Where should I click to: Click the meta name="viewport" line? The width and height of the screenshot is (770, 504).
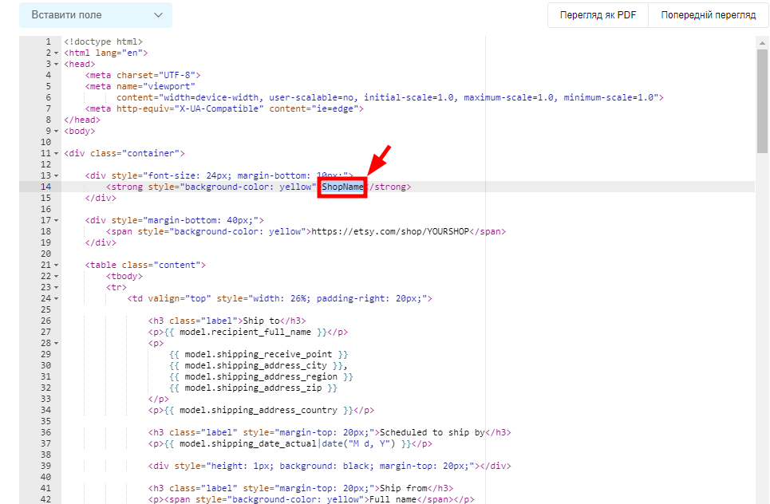140,86
